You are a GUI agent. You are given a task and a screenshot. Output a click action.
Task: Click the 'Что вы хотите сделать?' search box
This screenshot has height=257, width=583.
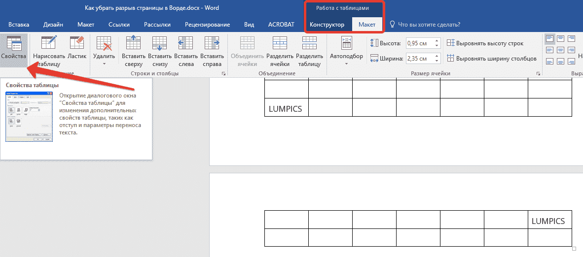429,24
